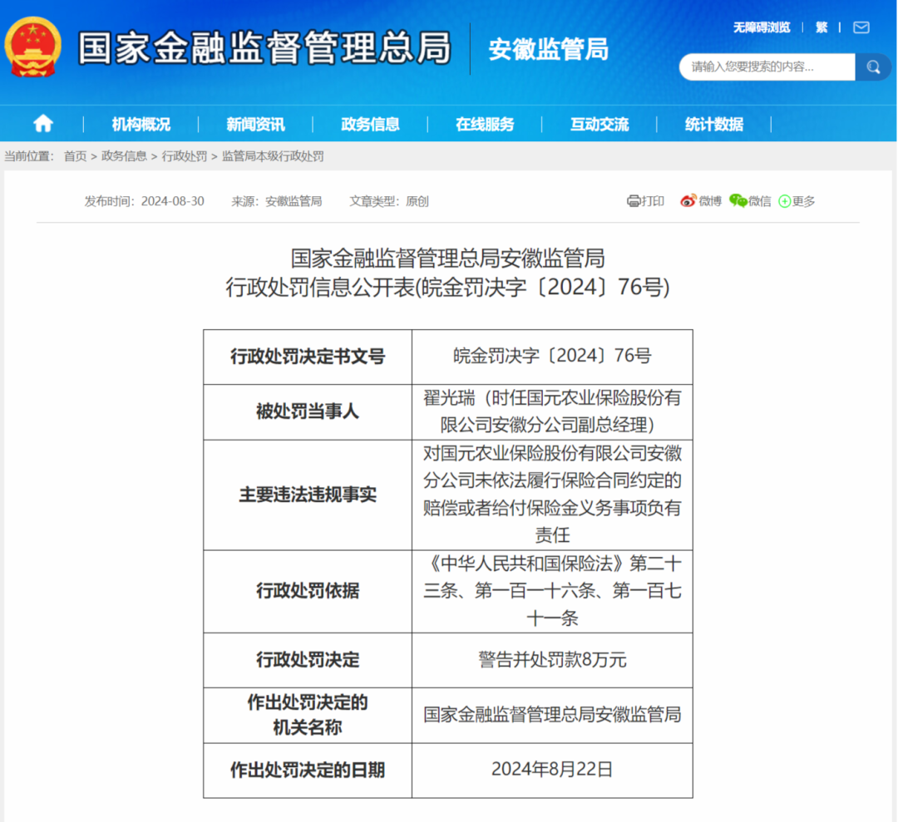Image resolution: width=898 pixels, height=822 pixels.
Task: Open the 互动交流 menu
Action: [599, 124]
